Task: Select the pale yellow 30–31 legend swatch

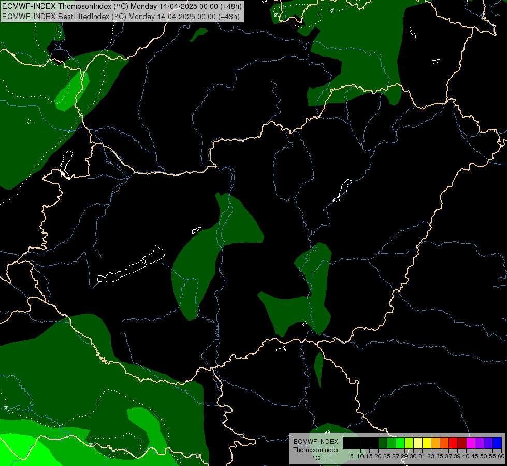Action: pyautogui.click(x=418, y=443)
